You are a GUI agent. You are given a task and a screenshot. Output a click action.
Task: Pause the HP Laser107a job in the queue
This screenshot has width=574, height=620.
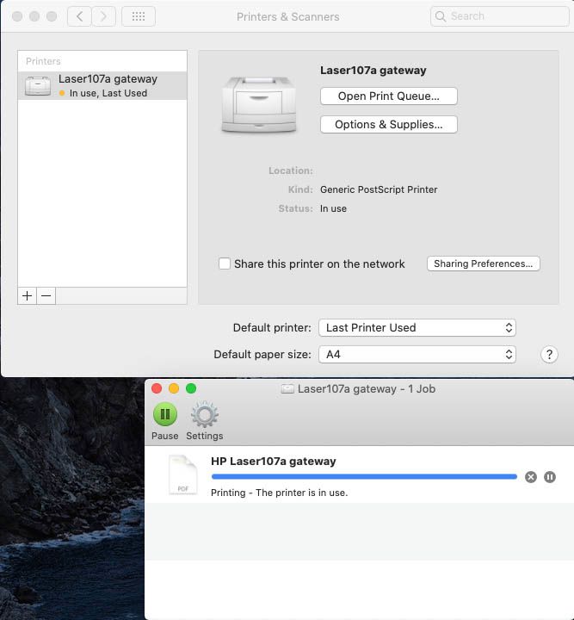[550, 477]
